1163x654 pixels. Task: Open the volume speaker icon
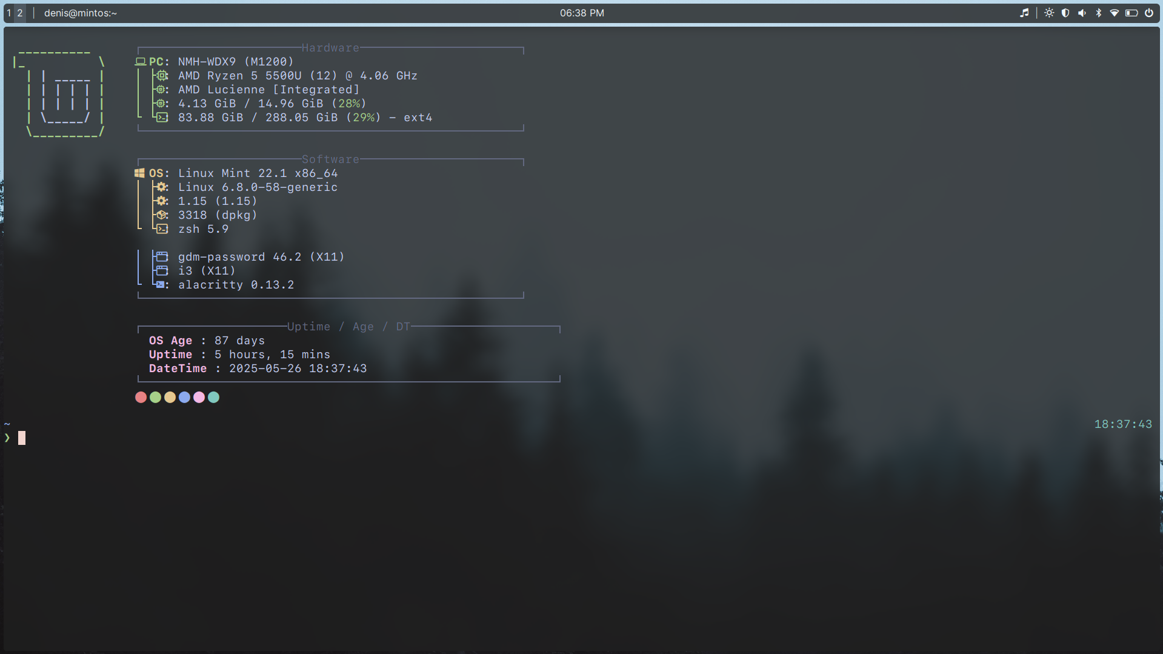pyautogui.click(x=1082, y=13)
